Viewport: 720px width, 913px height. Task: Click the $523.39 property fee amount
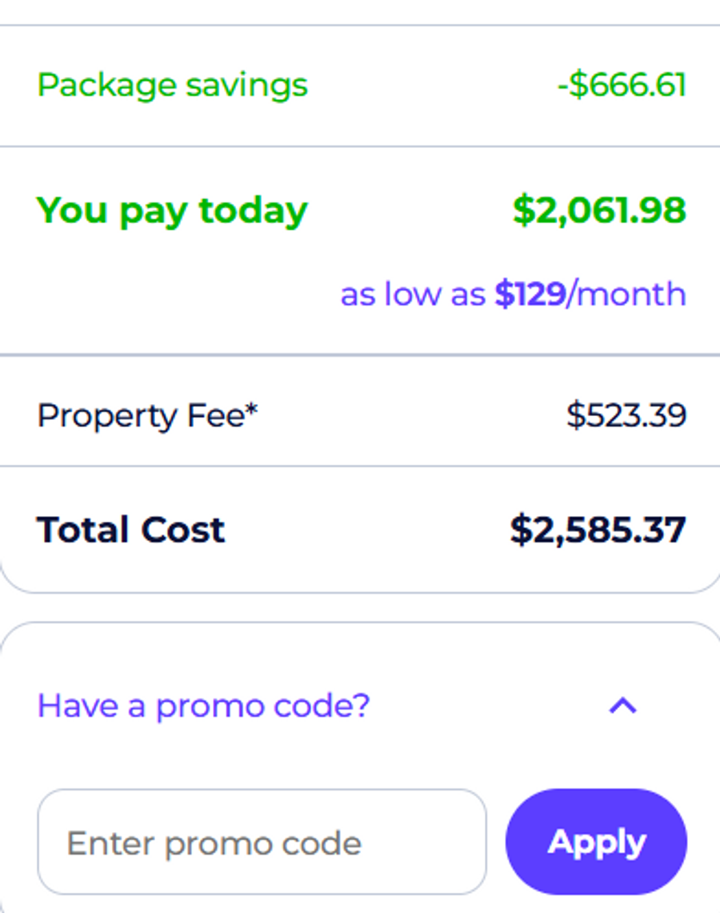[x=626, y=416]
